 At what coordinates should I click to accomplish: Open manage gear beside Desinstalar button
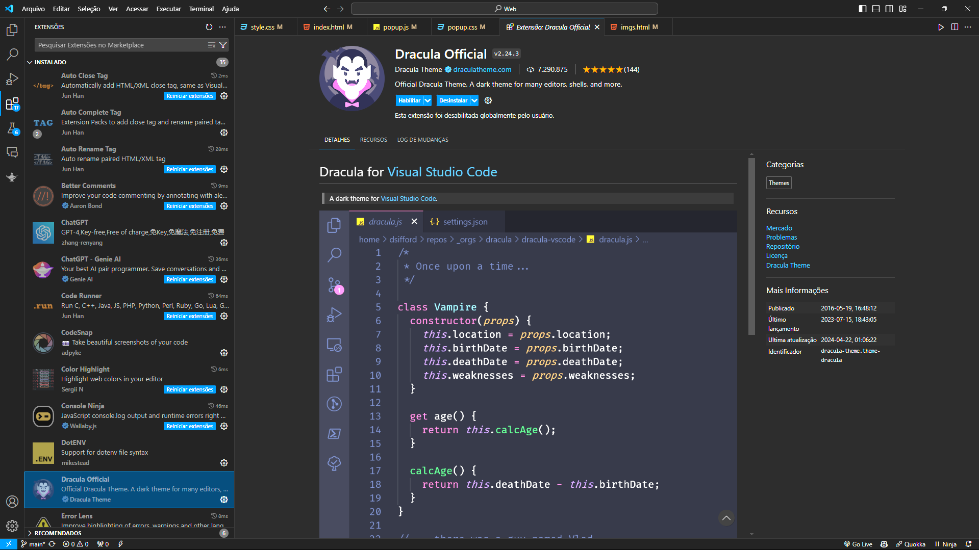coord(488,100)
